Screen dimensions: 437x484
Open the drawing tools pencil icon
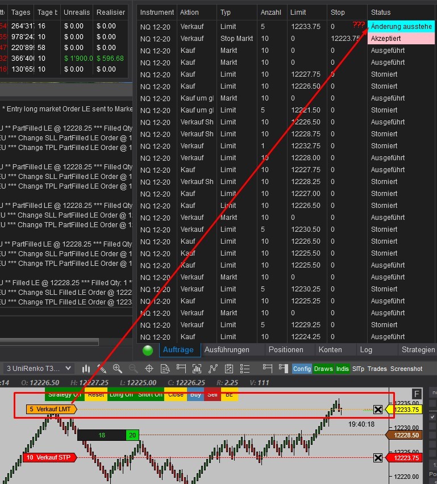pyautogui.click(x=102, y=369)
